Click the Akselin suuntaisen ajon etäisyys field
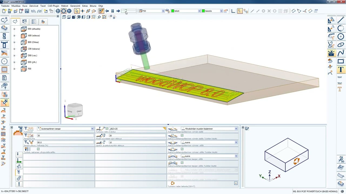 point(137,136)
